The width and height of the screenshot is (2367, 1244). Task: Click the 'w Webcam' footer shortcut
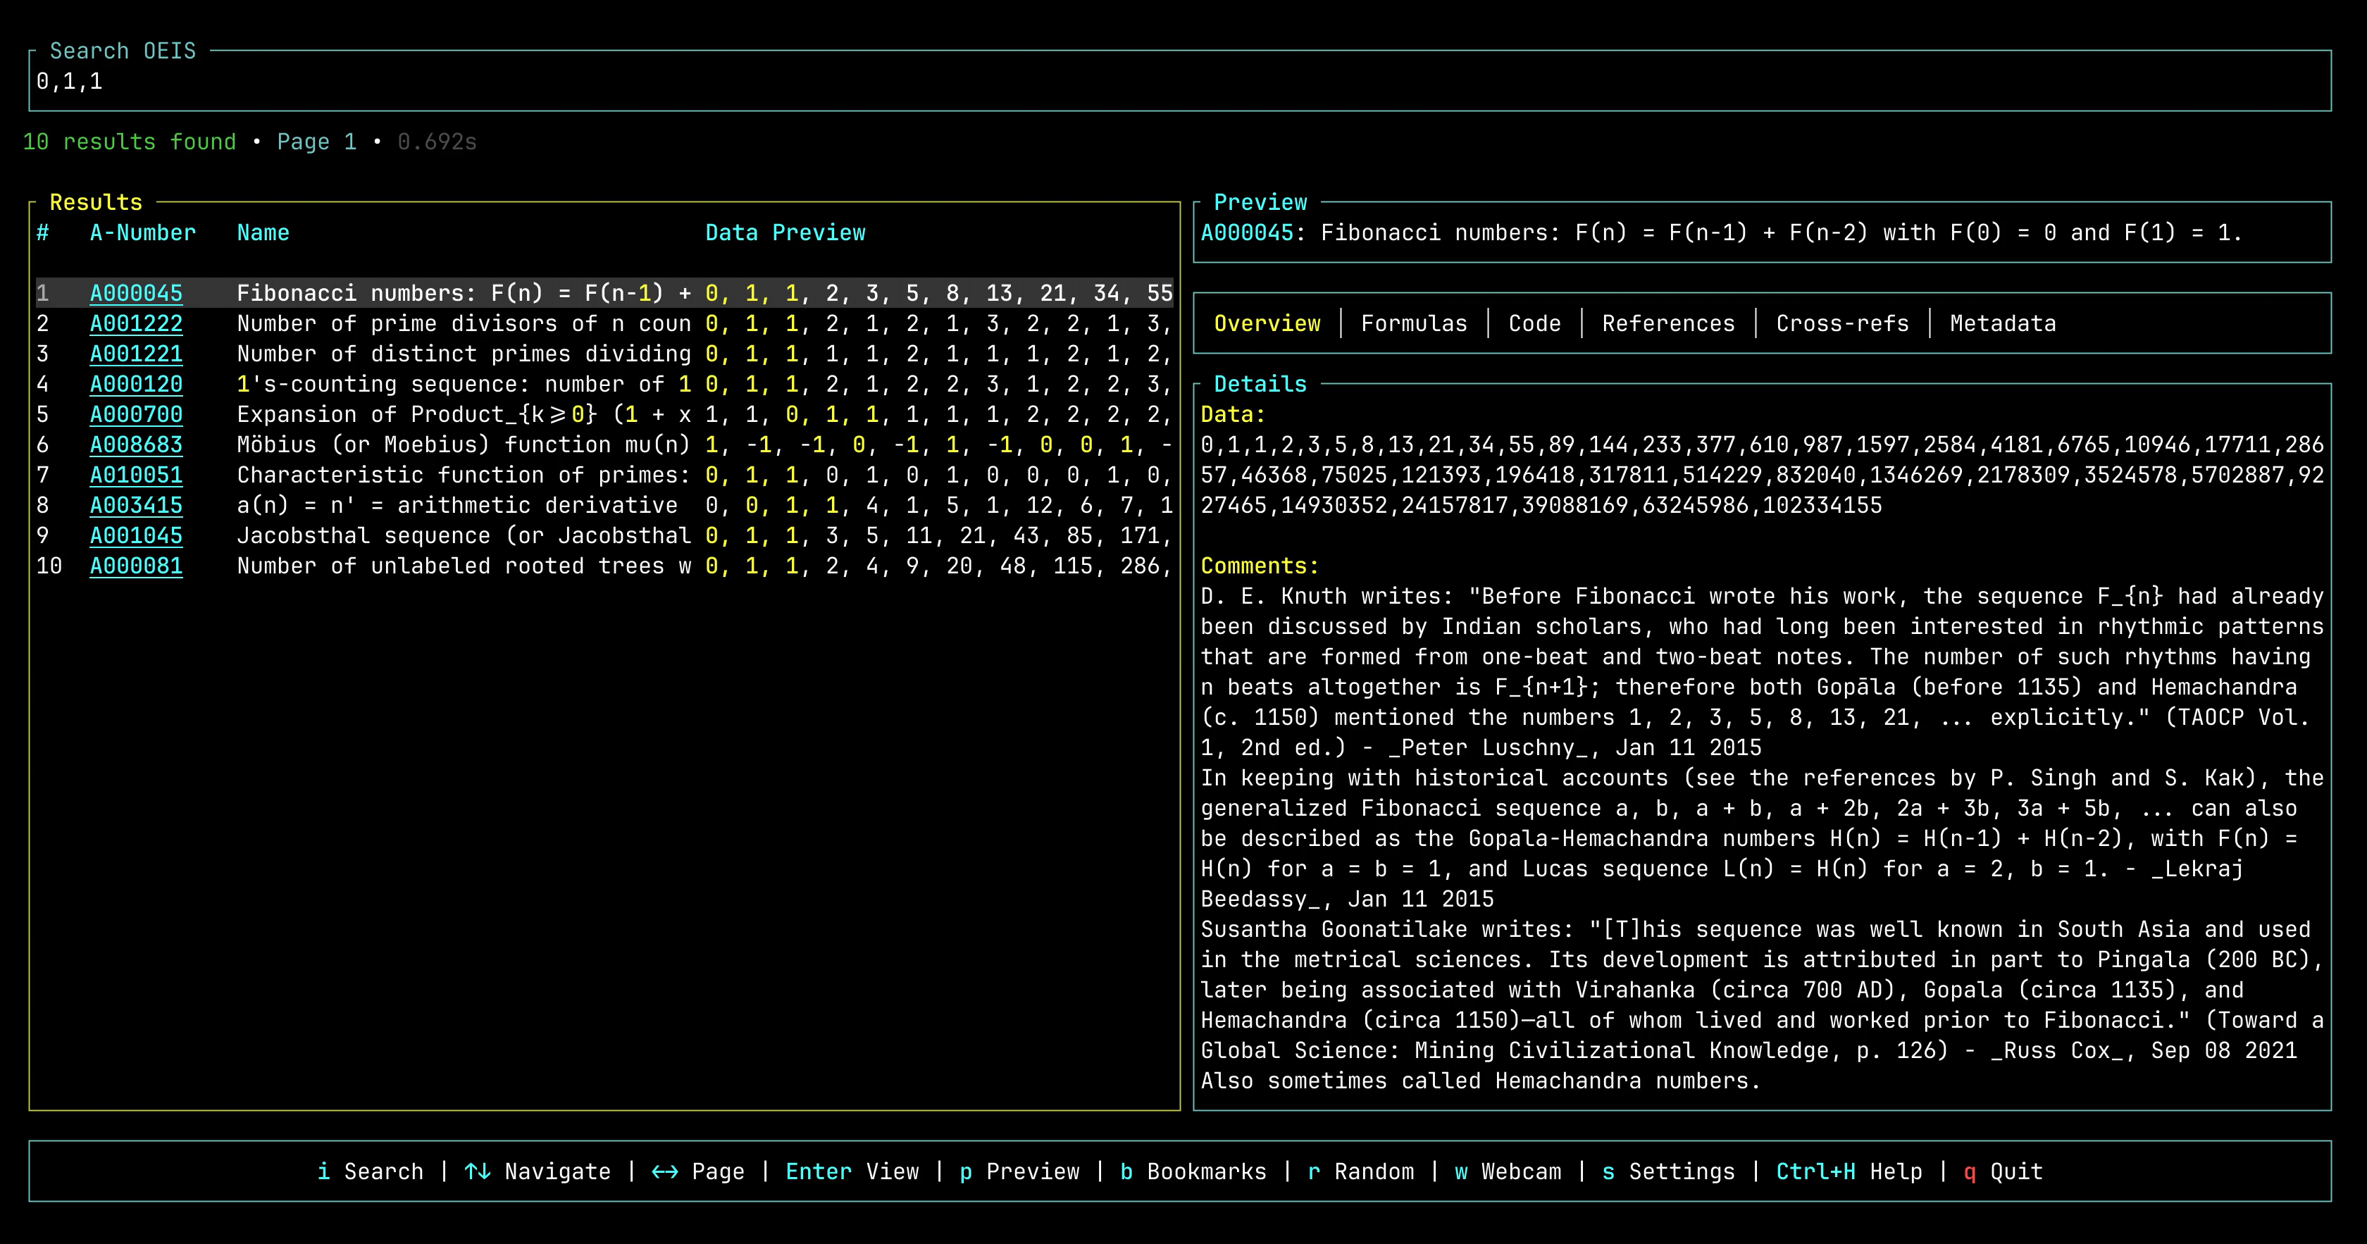point(1508,1171)
